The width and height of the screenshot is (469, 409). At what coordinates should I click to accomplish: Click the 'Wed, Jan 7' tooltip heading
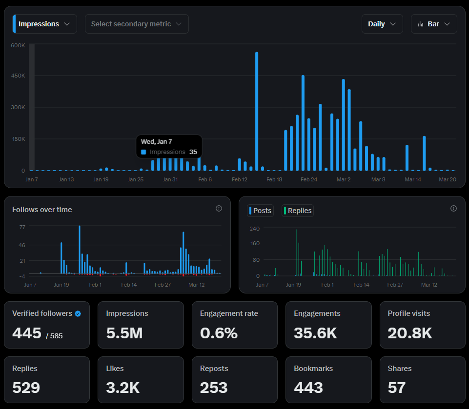157,141
